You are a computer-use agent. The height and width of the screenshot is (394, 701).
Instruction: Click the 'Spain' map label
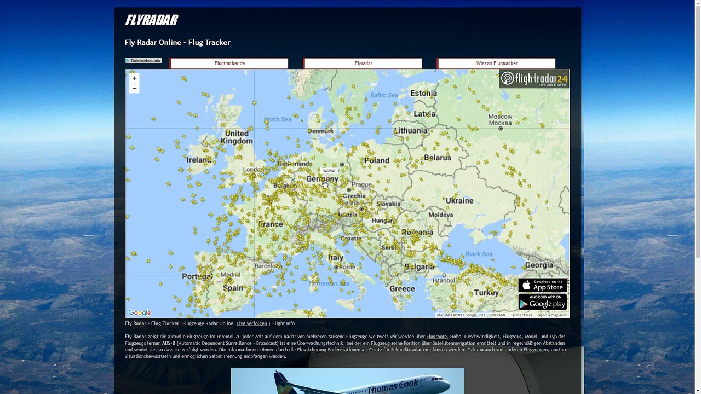click(233, 288)
